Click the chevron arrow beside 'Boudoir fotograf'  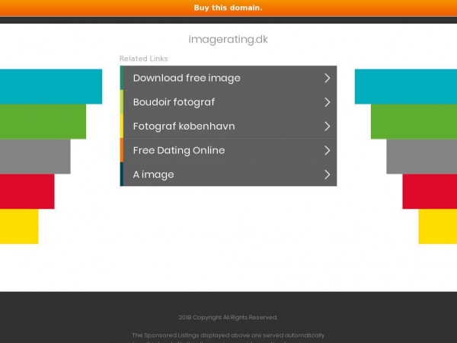click(328, 102)
